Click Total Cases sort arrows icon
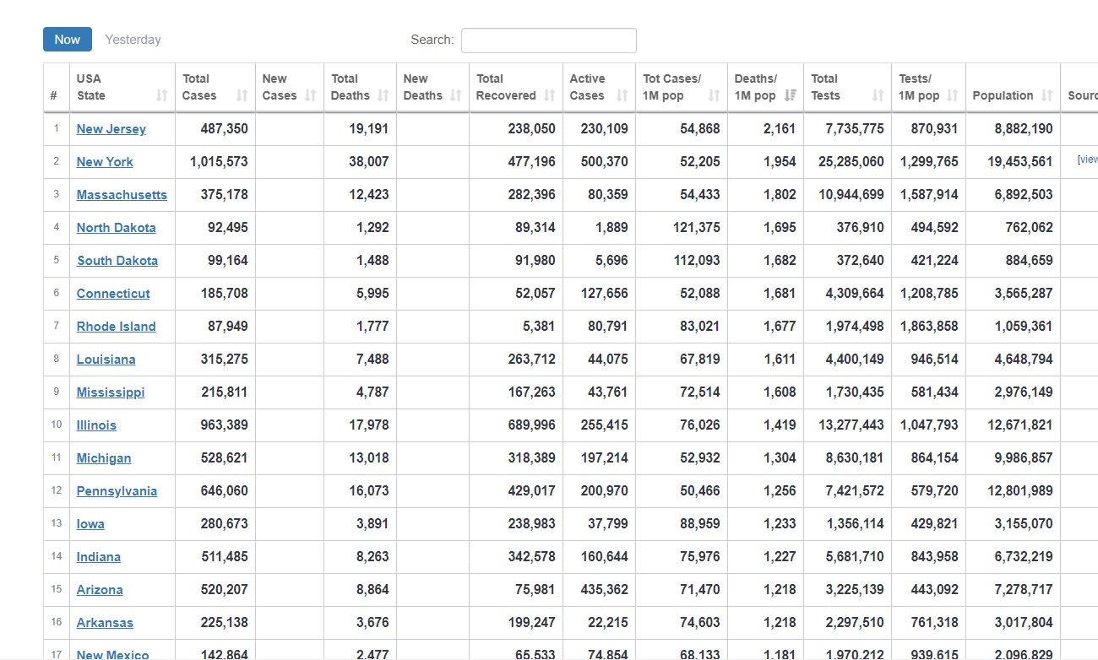Viewport: 1098px width, 660px height. [242, 96]
